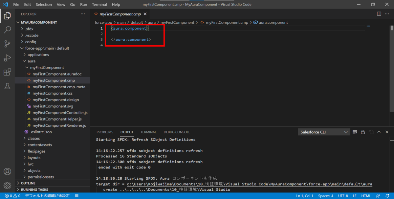Viewport: 394px width, 199px height.
Task: Open myFirstComponentRenderer.js file
Action: pos(59,125)
